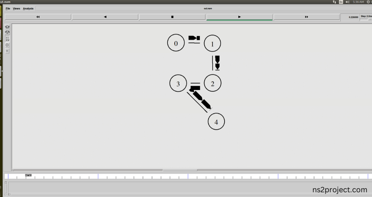Open the system power gear menu
The image size is (372, 197).
pos(368,2)
